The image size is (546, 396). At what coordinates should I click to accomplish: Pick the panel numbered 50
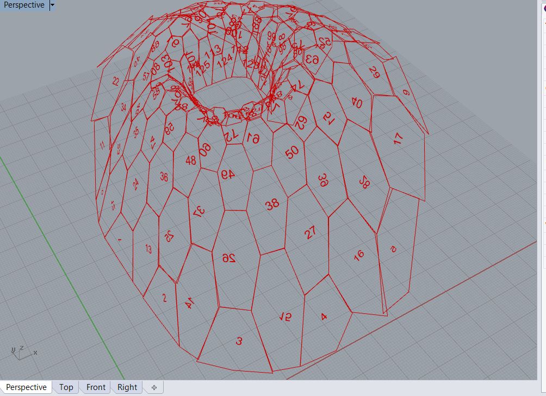292,153
